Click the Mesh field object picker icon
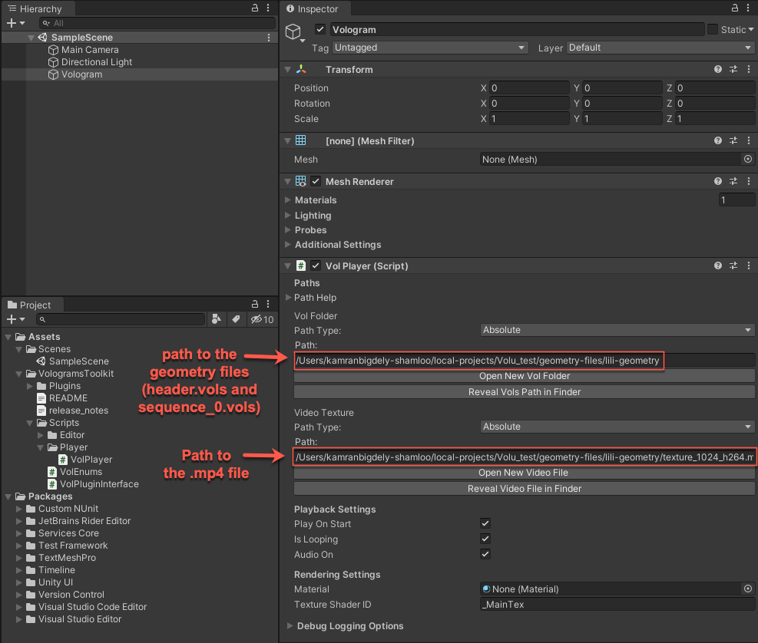 [747, 160]
